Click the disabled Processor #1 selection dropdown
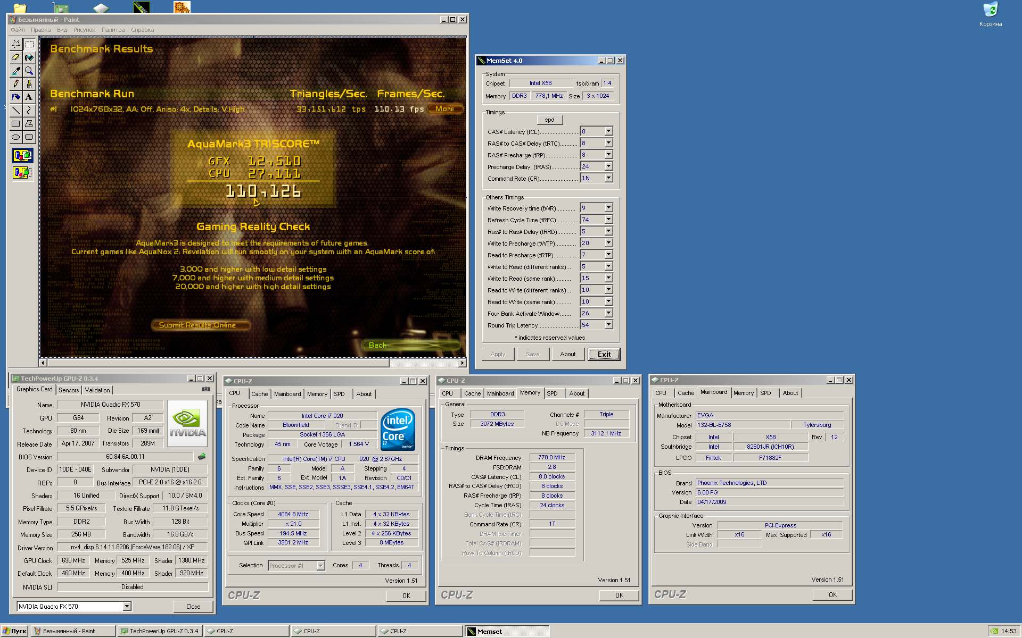 [296, 566]
